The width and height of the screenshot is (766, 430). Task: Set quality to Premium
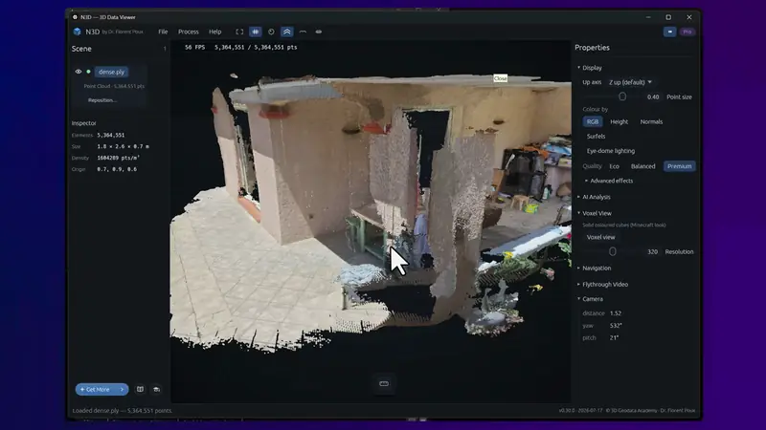680,166
